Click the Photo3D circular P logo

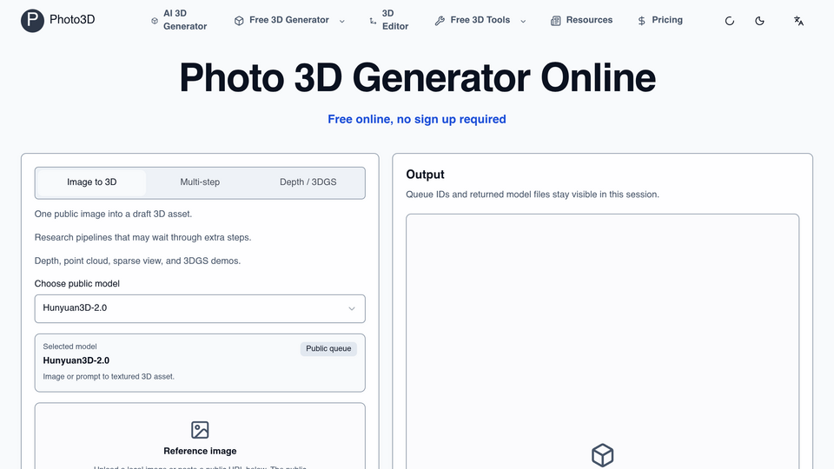[x=32, y=20]
